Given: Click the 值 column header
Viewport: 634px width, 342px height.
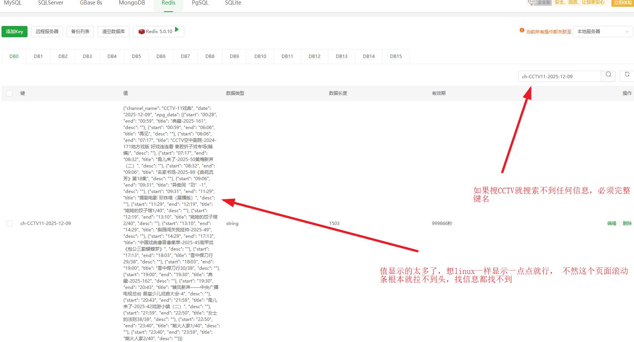Looking at the screenshot, I should pyautogui.click(x=126, y=93).
